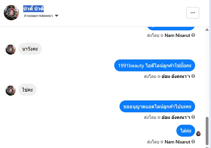Click sender name Nam Nisarut below ได้ค่ะ
211x148 pixels.
coord(177,142)
